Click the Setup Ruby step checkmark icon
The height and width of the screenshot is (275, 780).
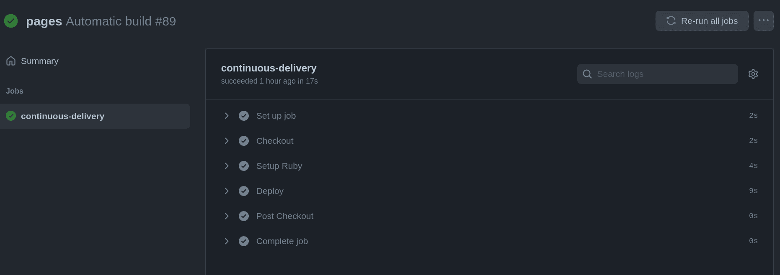(244, 166)
